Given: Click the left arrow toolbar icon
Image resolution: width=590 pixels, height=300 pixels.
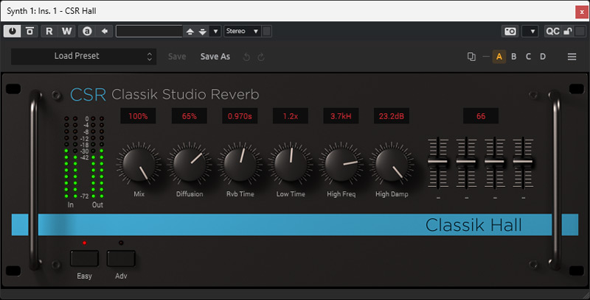Looking at the screenshot, I should pyautogui.click(x=105, y=31).
